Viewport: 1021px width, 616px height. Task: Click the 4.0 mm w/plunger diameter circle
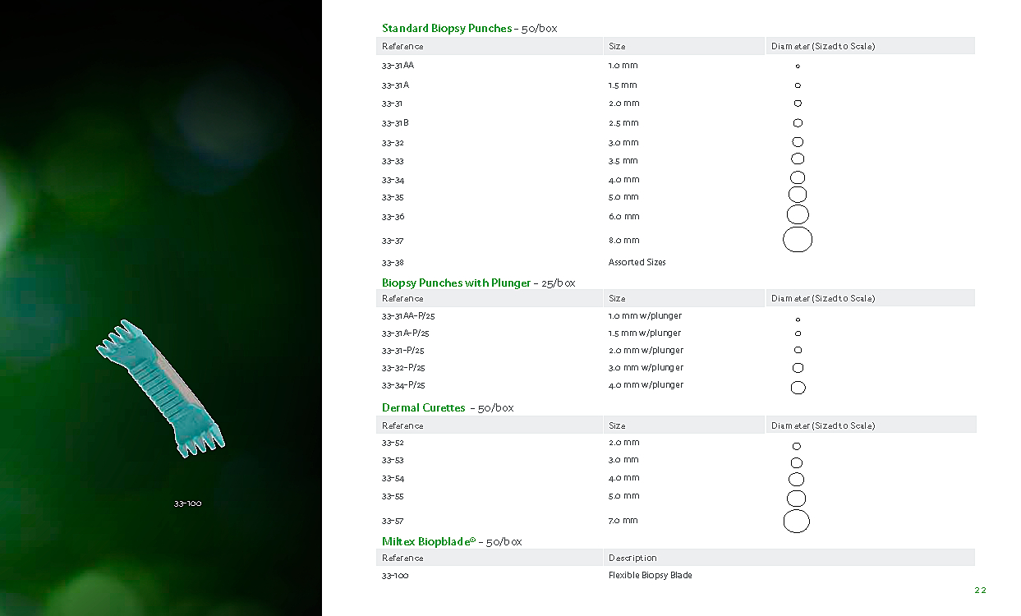point(798,388)
